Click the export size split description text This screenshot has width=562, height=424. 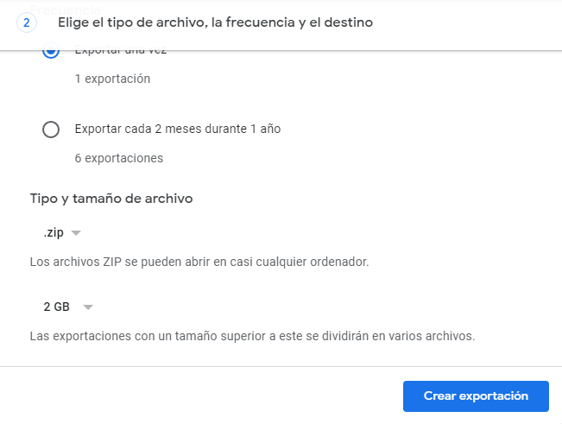pos(252,335)
